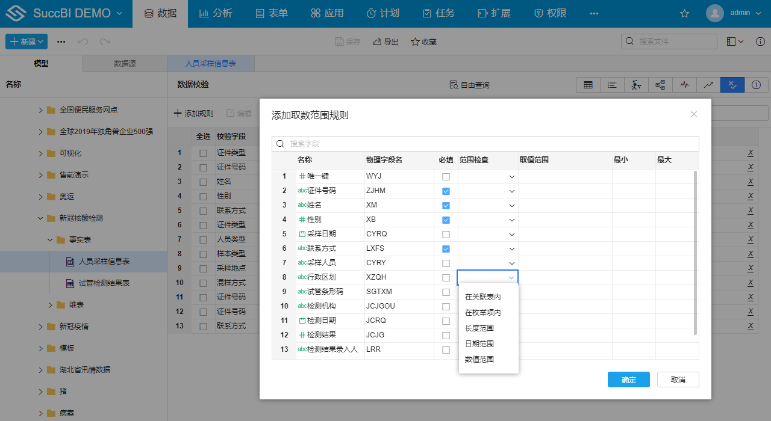Choose 在关联表内 from the dropdown list

click(482, 297)
